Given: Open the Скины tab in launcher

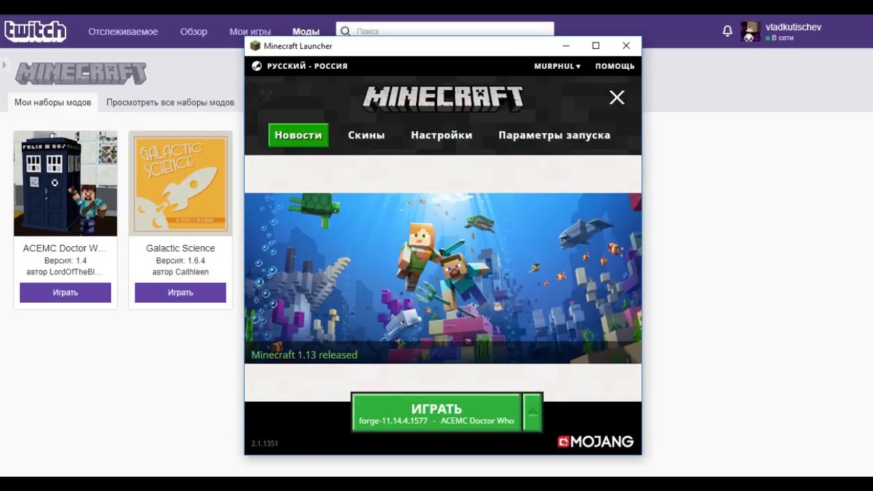Looking at the screenshot, I should click(x=366, y=135).
